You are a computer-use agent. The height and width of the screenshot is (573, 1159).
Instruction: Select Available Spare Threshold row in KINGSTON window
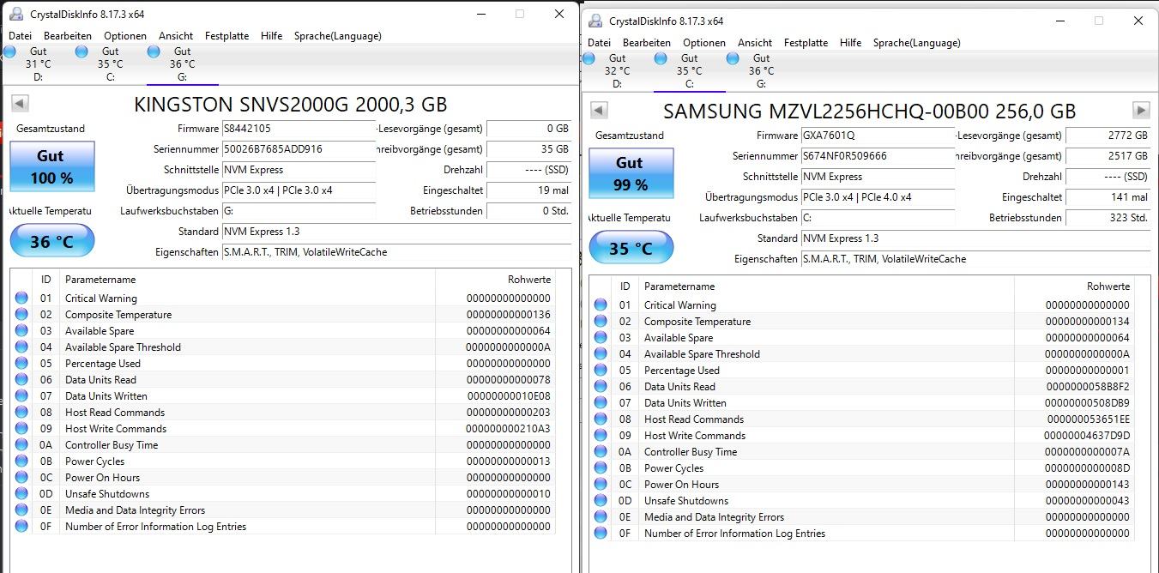click(x=282, y=347)
